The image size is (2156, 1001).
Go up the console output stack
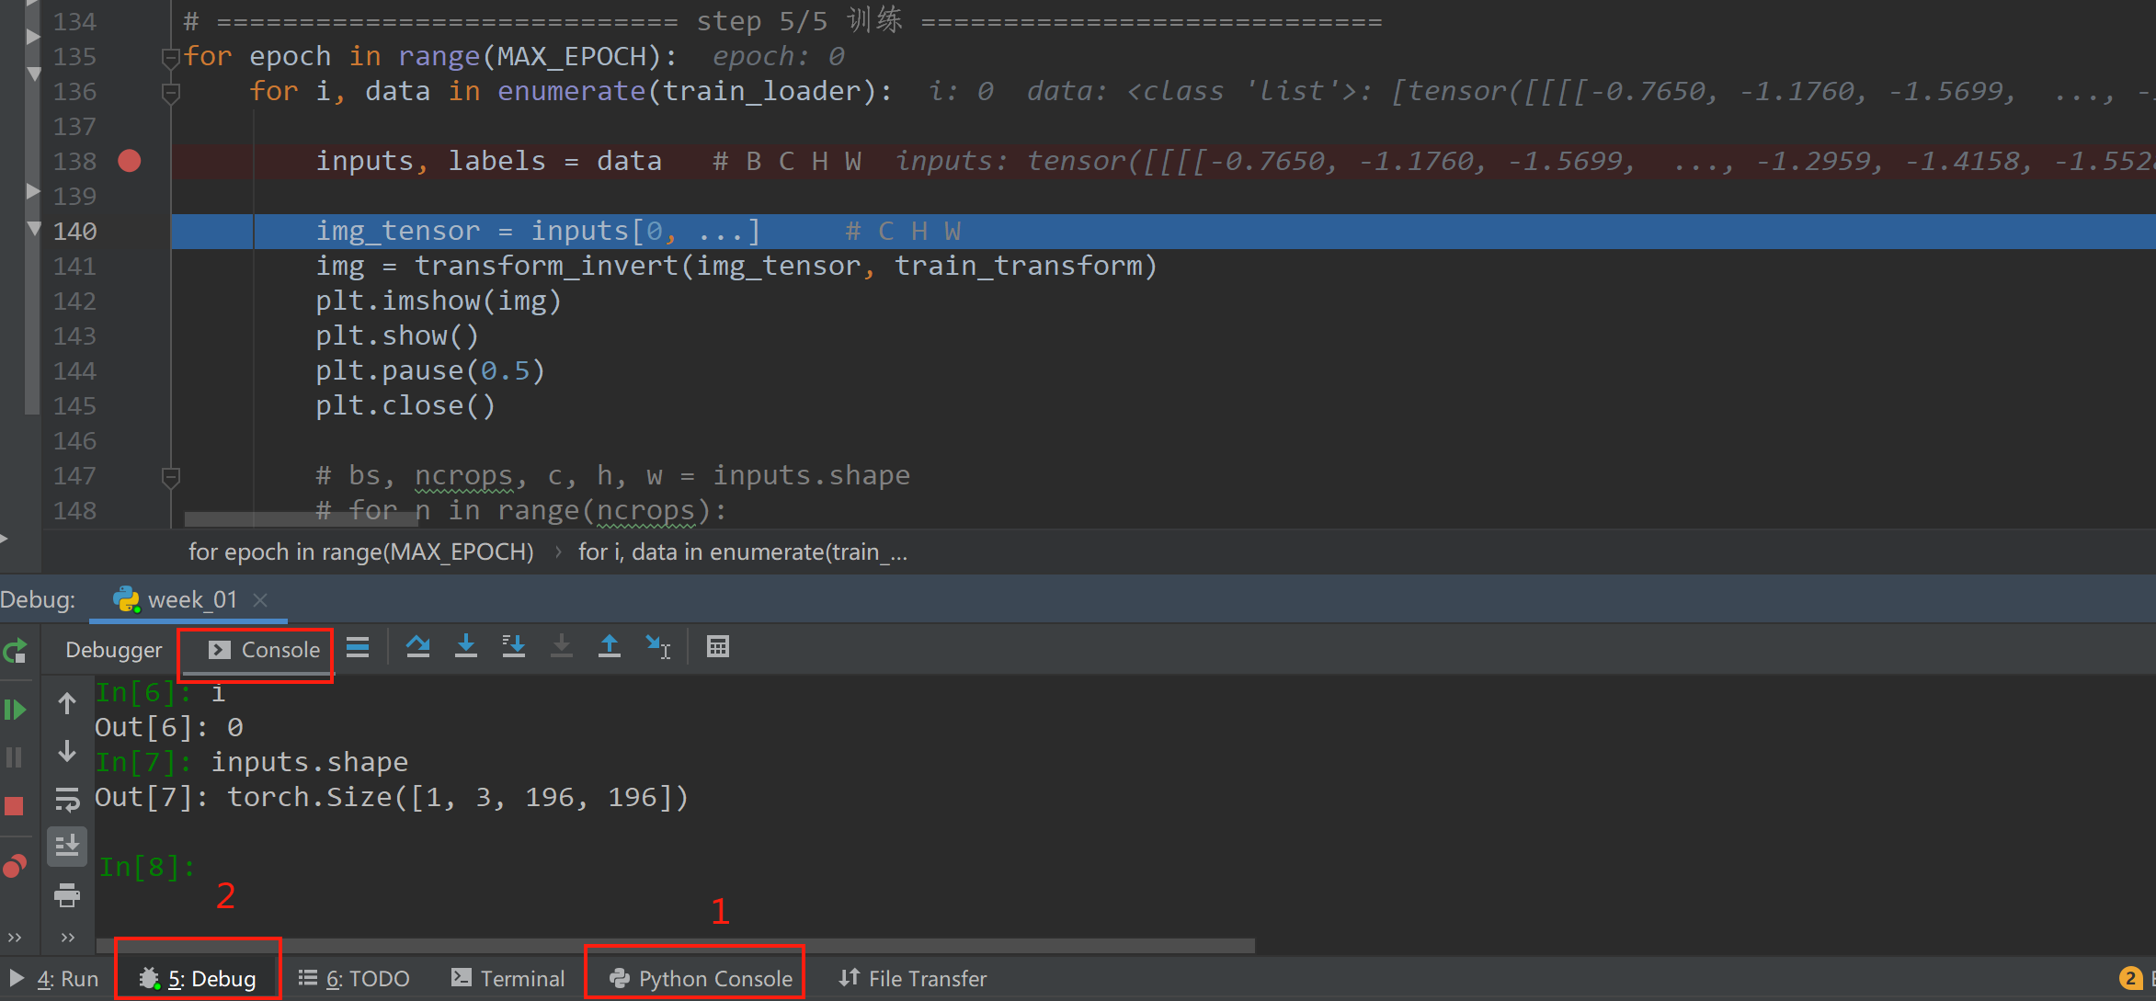pyautogui.click(x=67, y=704)
